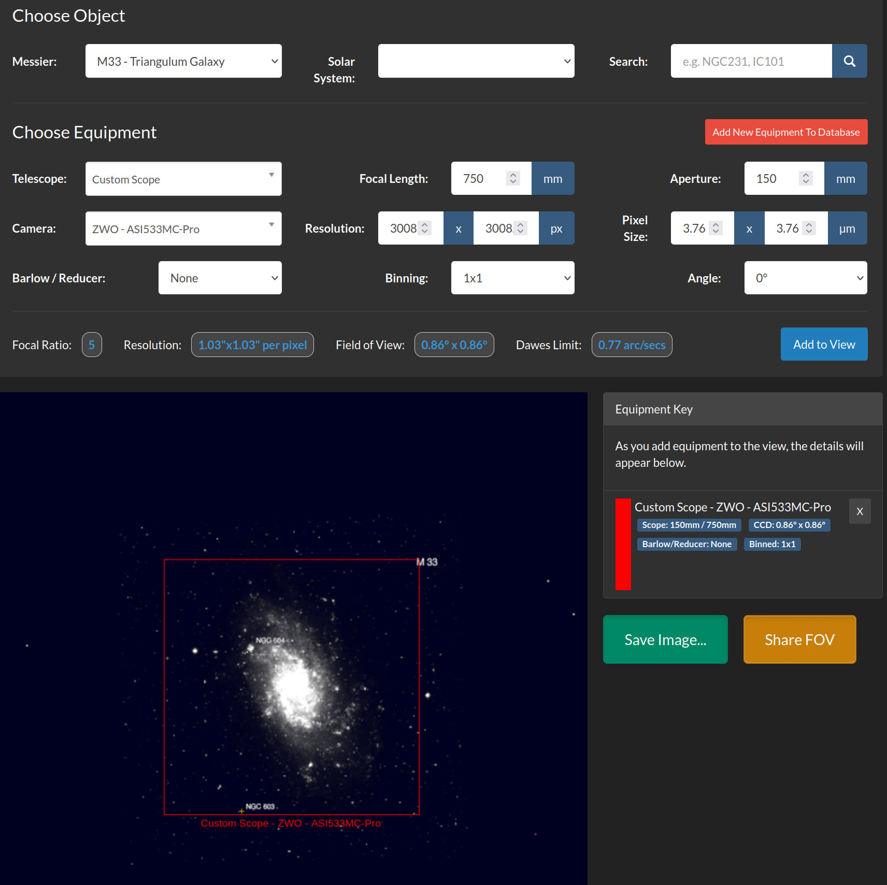Open the Binning dropdown set to 1x1
The height and width of the screenshot is (885, 887).
(x=513, y=278)
